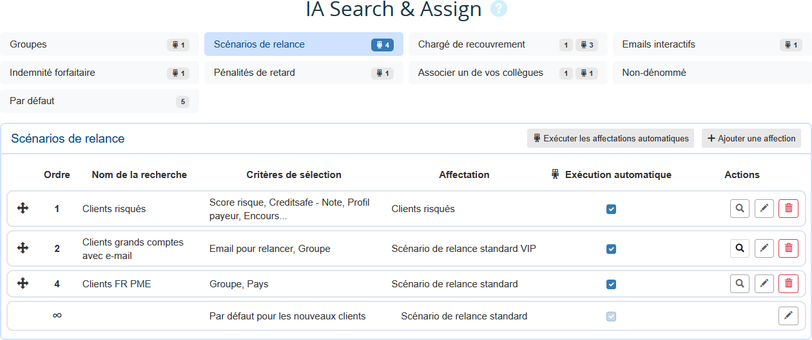Click Exécuter les affectations automatiques button
Image resolution: width=812 pixels, height=340 pixels.
pyautogui.click(x=610, y=138)
